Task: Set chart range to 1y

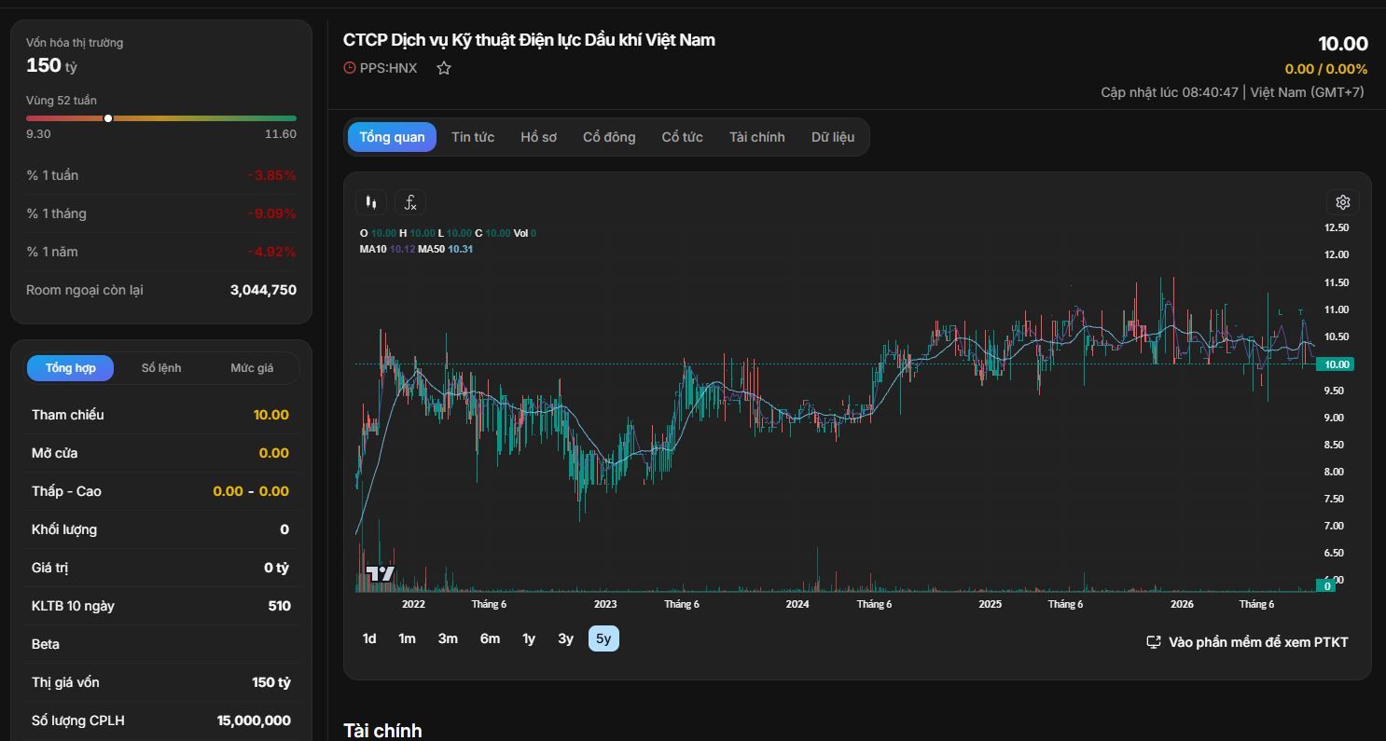Action: click(x=529, y=638)
